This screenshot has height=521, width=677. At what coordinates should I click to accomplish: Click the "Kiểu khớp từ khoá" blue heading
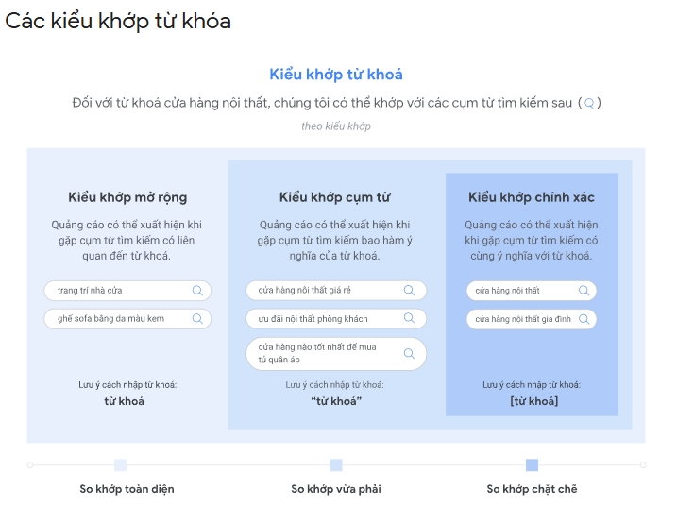[x=336, y=75]
